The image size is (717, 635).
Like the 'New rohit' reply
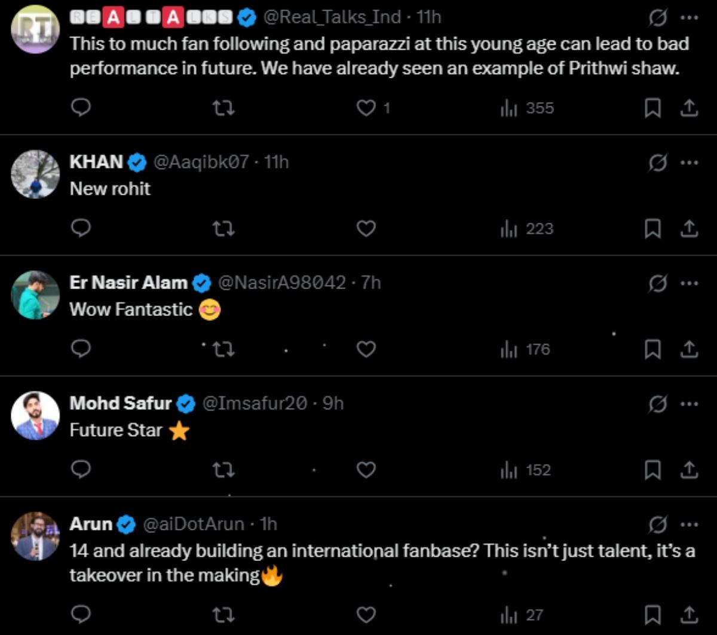pyautogui.click(x=366, y=229)
